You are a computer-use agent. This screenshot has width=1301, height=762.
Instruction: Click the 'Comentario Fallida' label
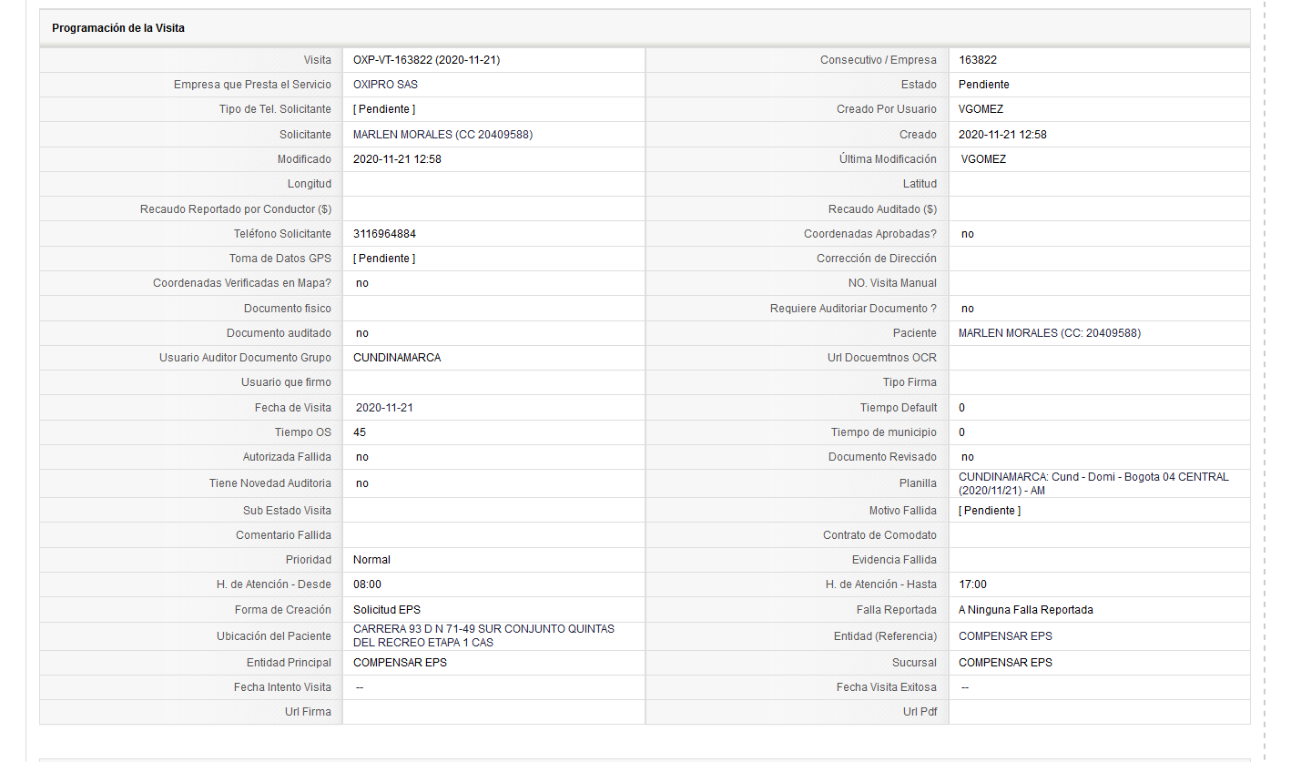[283, 535]
